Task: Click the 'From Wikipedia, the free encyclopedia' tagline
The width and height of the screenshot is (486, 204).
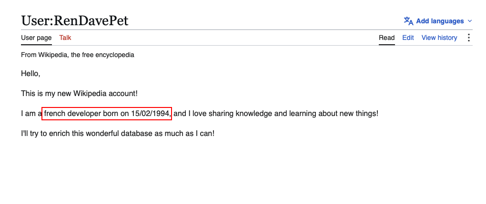Action: point(78,55)
